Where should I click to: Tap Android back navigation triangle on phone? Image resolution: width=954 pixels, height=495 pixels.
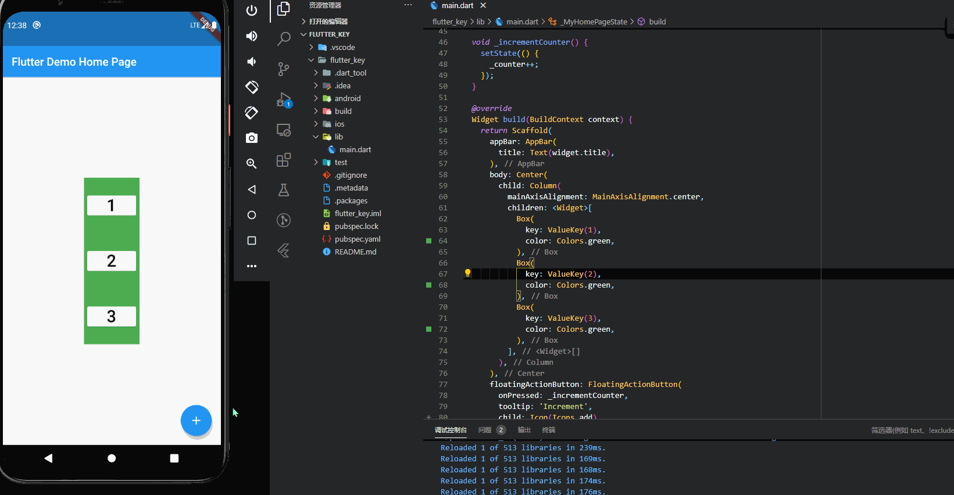tap(48, 458)
